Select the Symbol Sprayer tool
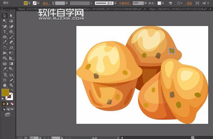The height and width of the screenshot is (139, 213). coord(5,74)
